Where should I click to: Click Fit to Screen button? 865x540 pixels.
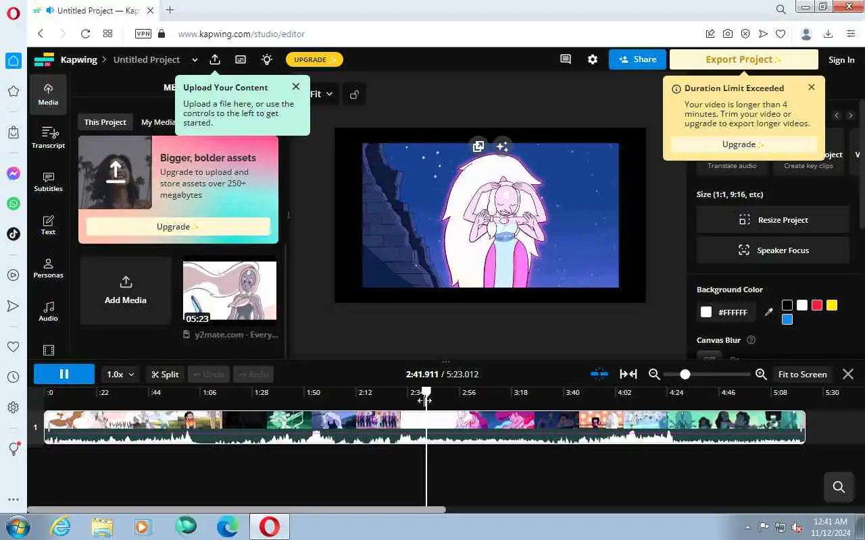[x=802, y=374]
